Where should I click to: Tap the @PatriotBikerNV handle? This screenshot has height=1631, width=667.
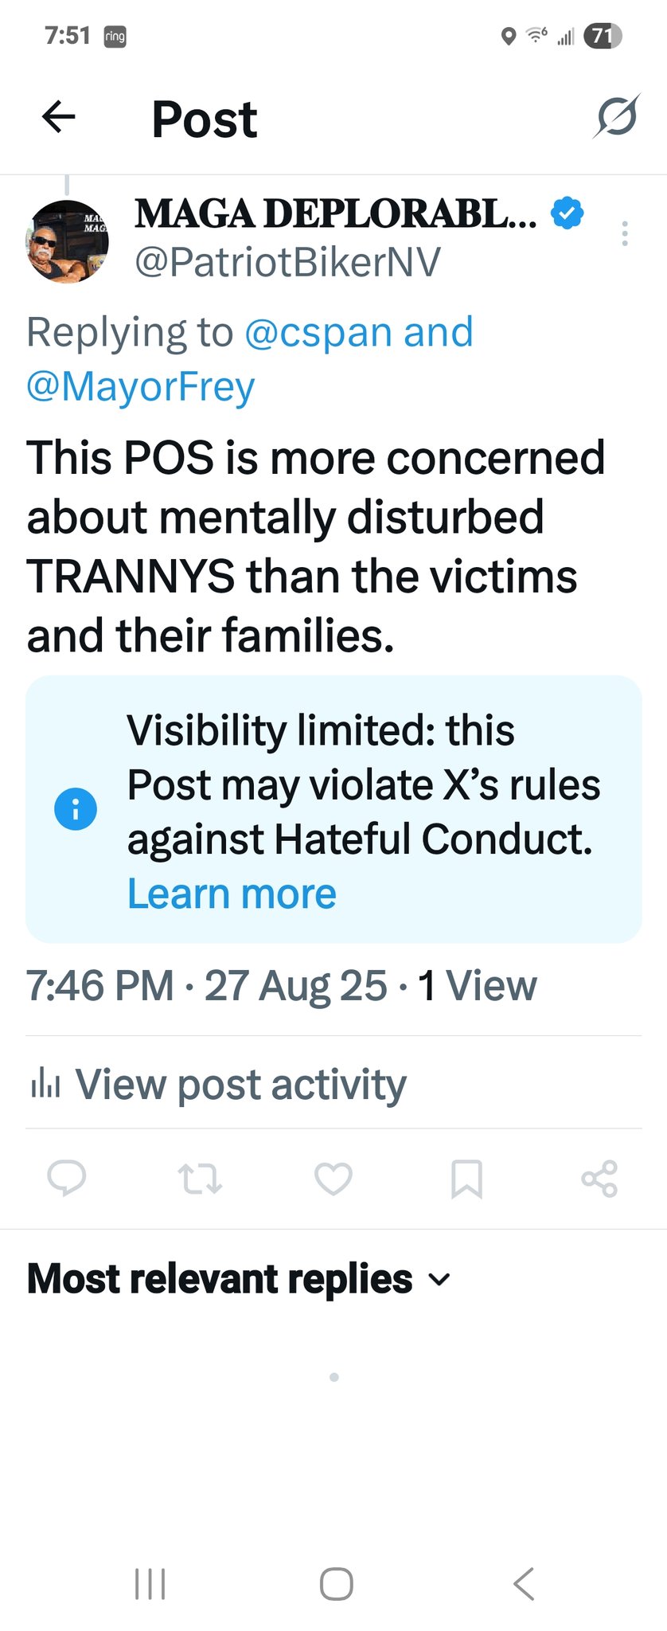pyautogui.click(x=287, y=262)
